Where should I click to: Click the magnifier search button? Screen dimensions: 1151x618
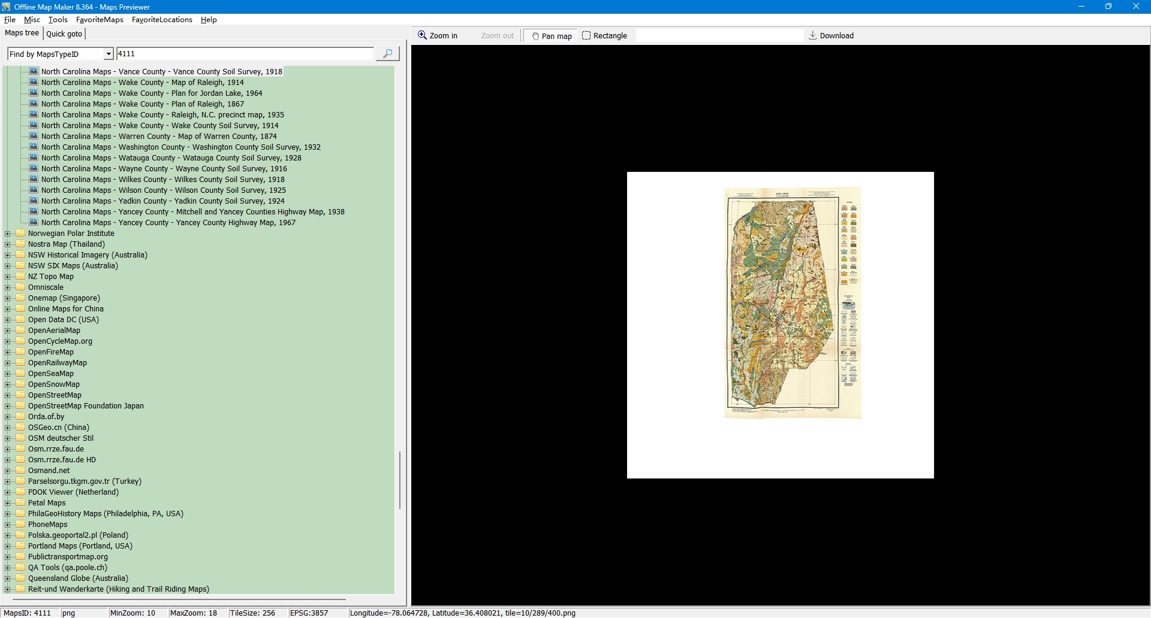point(387,54)
